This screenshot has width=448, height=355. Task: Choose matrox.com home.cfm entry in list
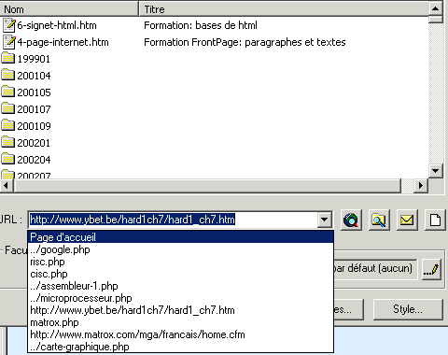point(181,334)
